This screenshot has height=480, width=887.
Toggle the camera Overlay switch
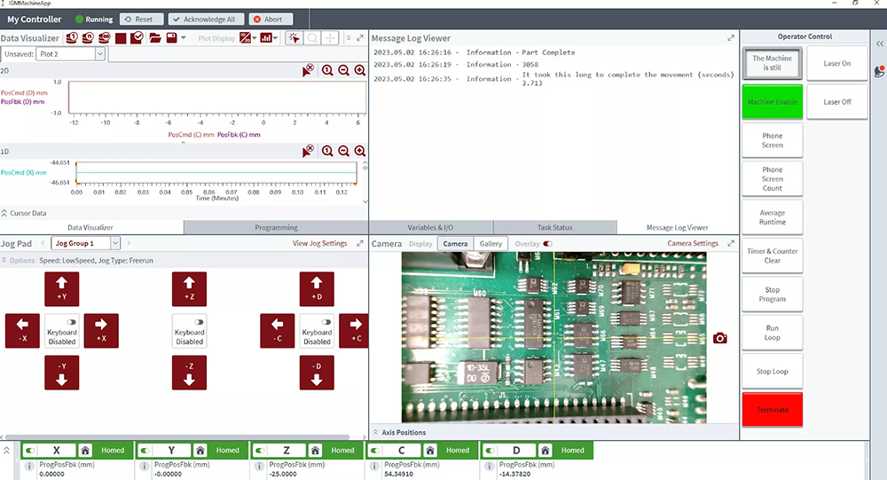point(547,243)
